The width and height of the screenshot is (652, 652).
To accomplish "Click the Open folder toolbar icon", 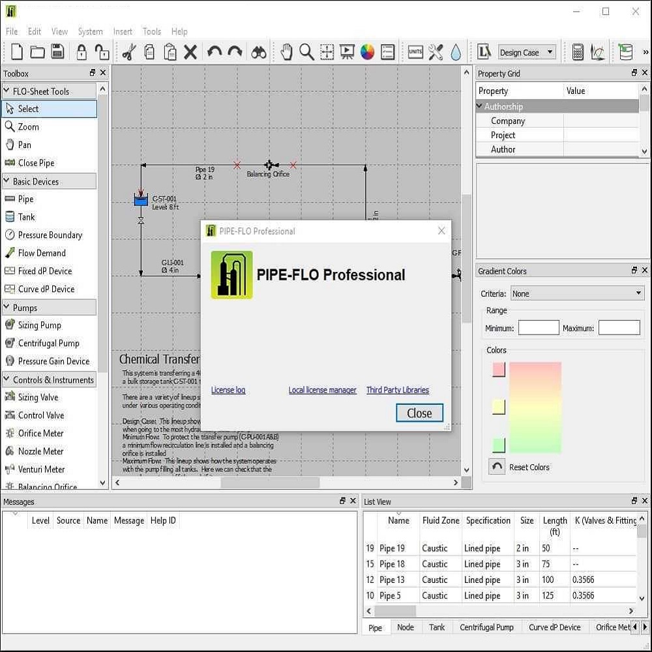I will (37, 52).
